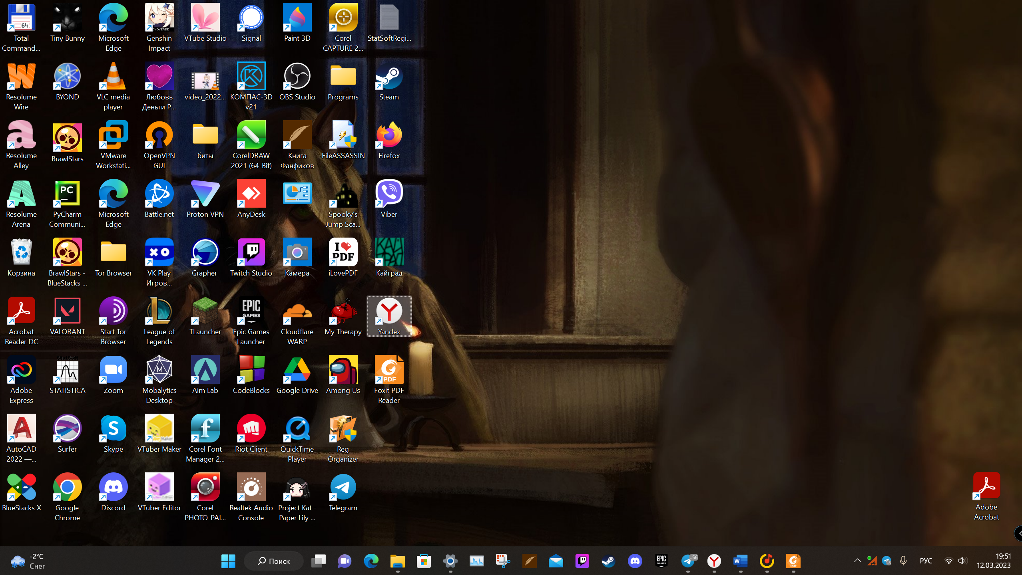Open the -2°C weather widget
This screenshot has height=575, width=1022.
pos(28,561)
